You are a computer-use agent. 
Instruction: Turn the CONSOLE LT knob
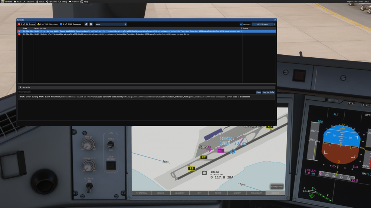89,165
